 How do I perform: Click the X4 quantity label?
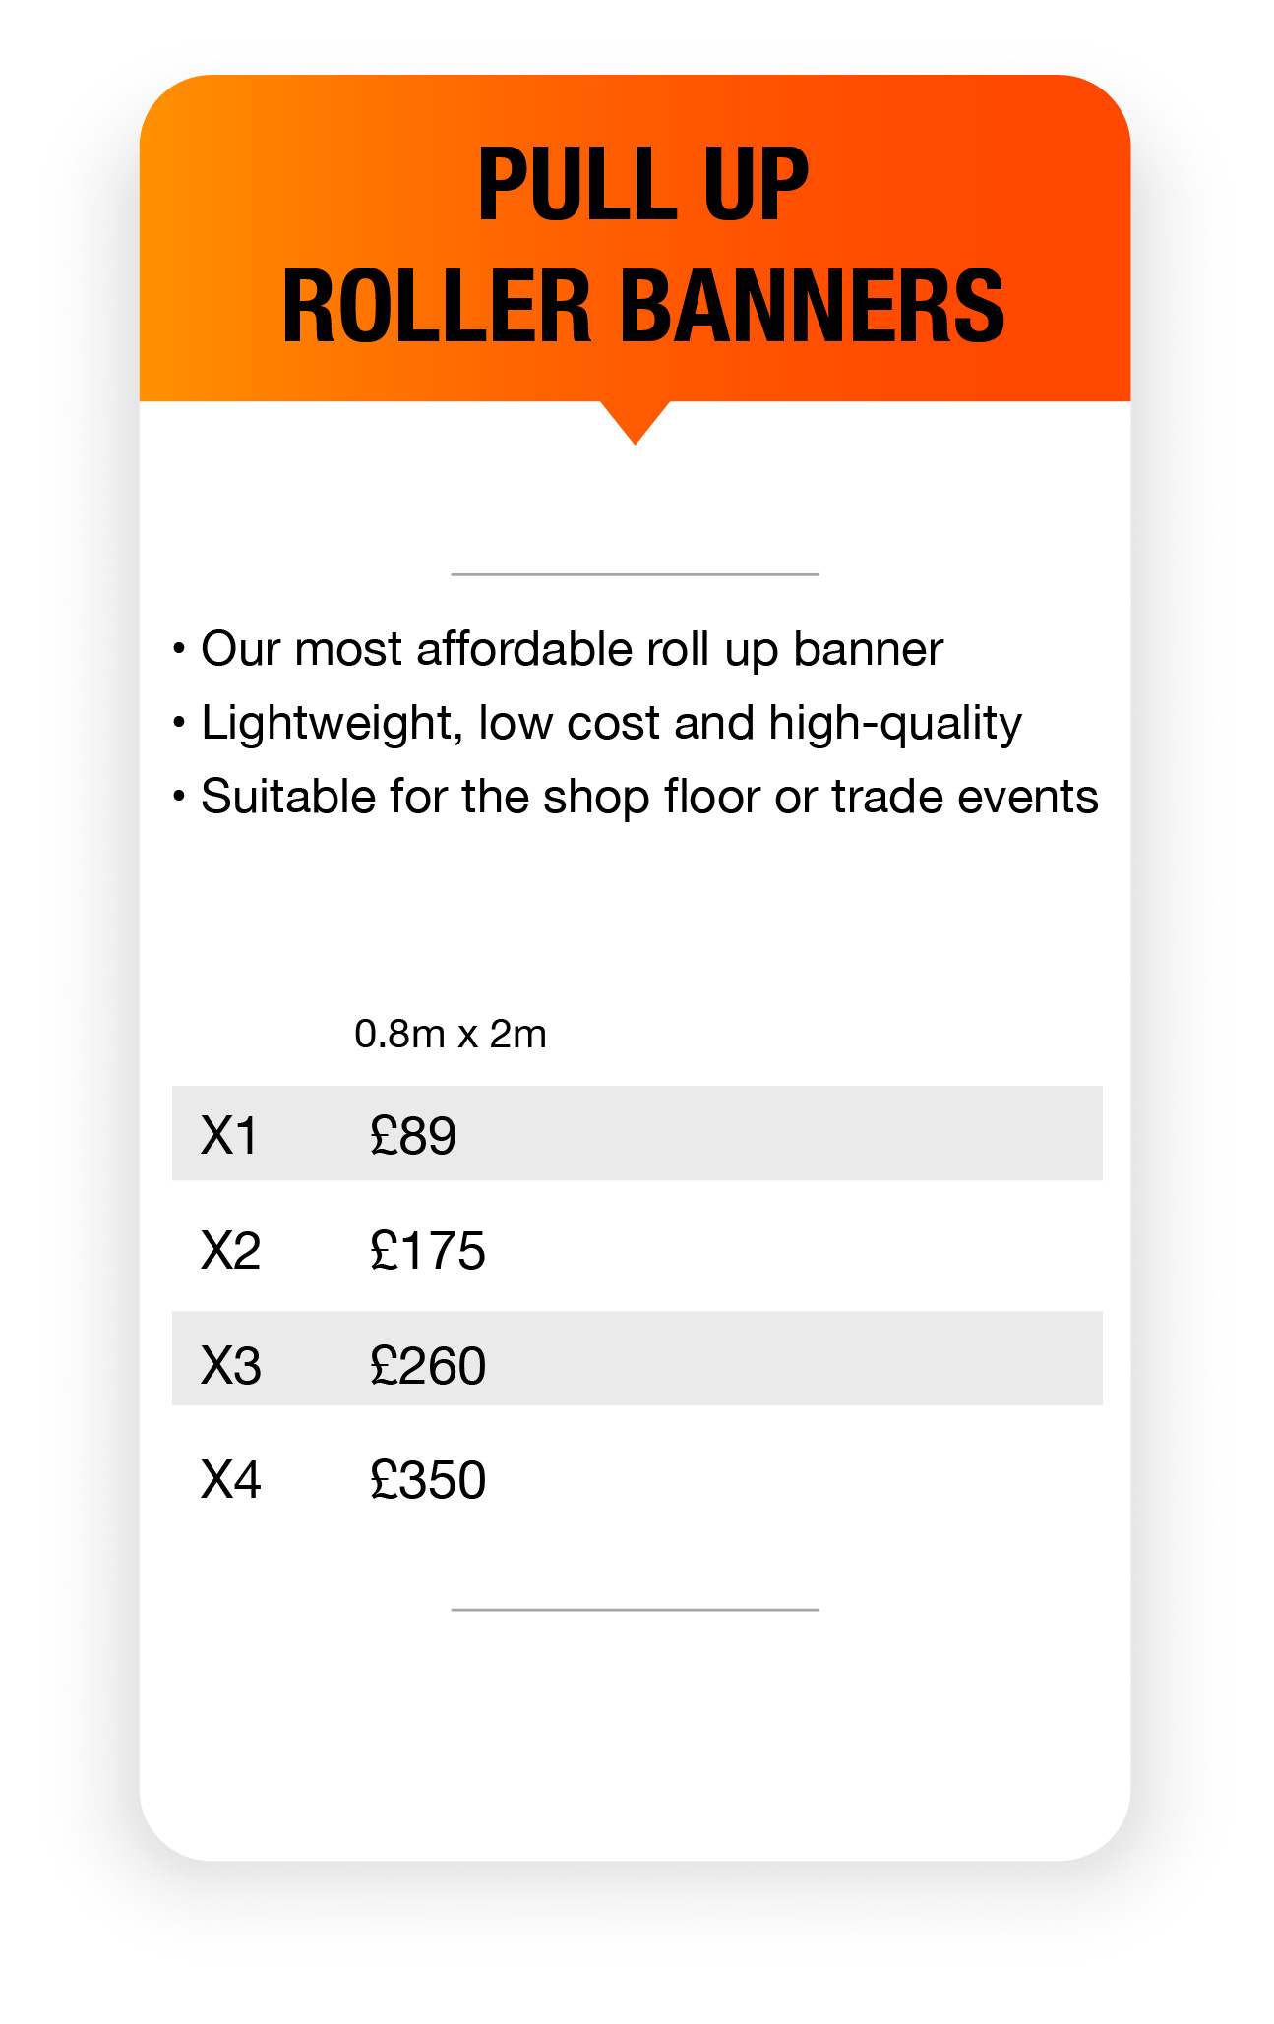[x=231, y=1480]
